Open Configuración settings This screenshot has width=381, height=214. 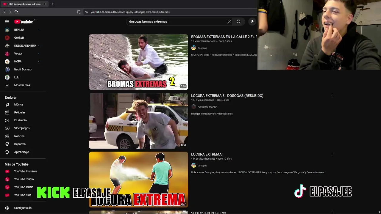(23, 208)
